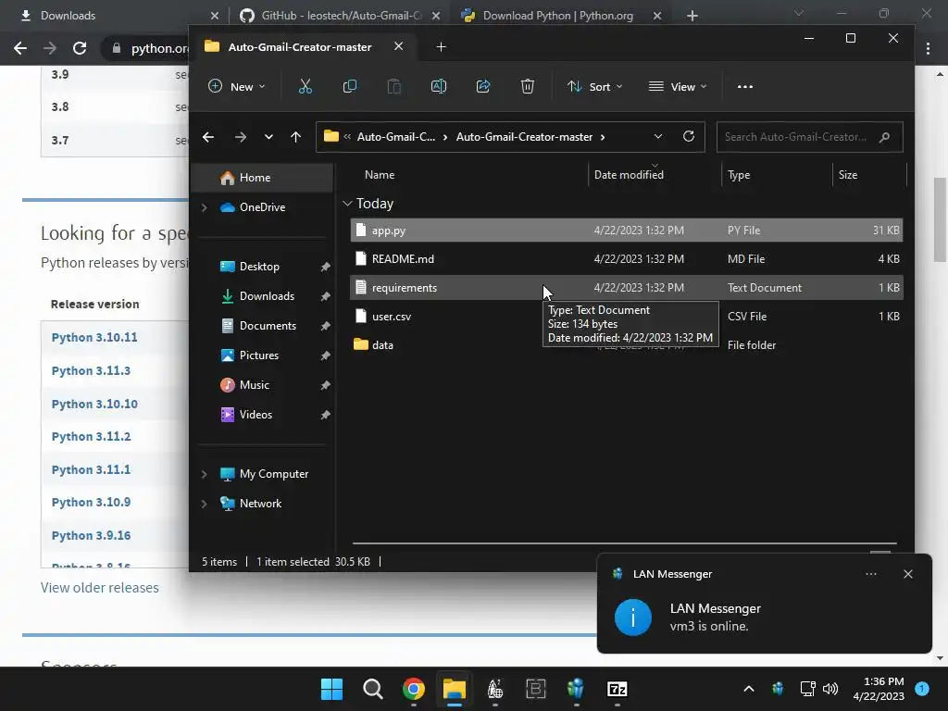Open LAN Messenger notification options ellipsis
948x711 pixels.
(x=870, y=574)
